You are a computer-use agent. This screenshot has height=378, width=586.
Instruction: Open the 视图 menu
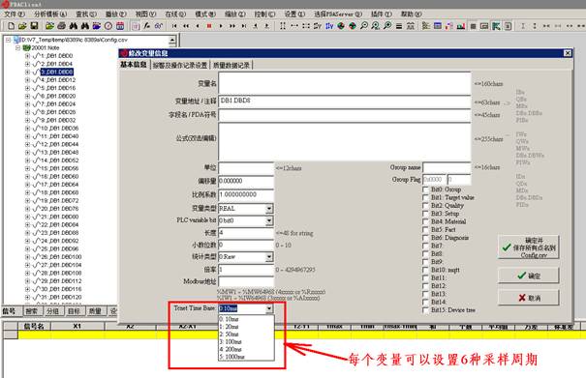click(145, 14)
